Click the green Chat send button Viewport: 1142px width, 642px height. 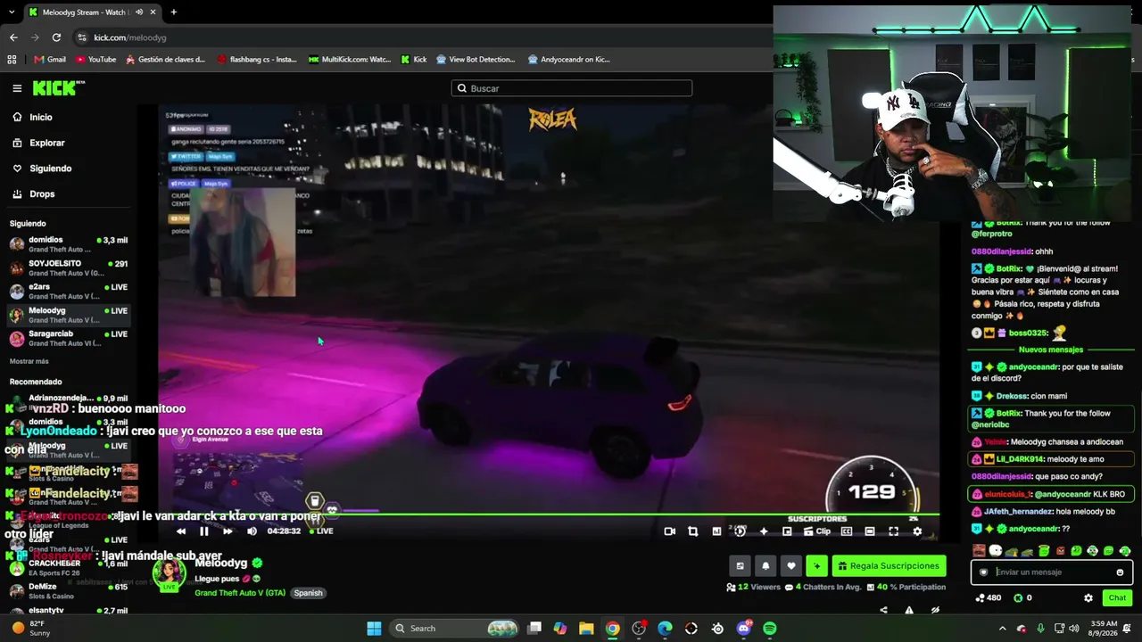coord(1117,598)
